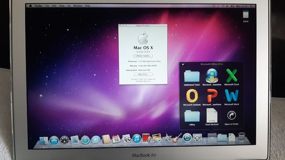Open the Apple menu
The width and height of the screenshot is (285, 160).
[x=31, y=6]
